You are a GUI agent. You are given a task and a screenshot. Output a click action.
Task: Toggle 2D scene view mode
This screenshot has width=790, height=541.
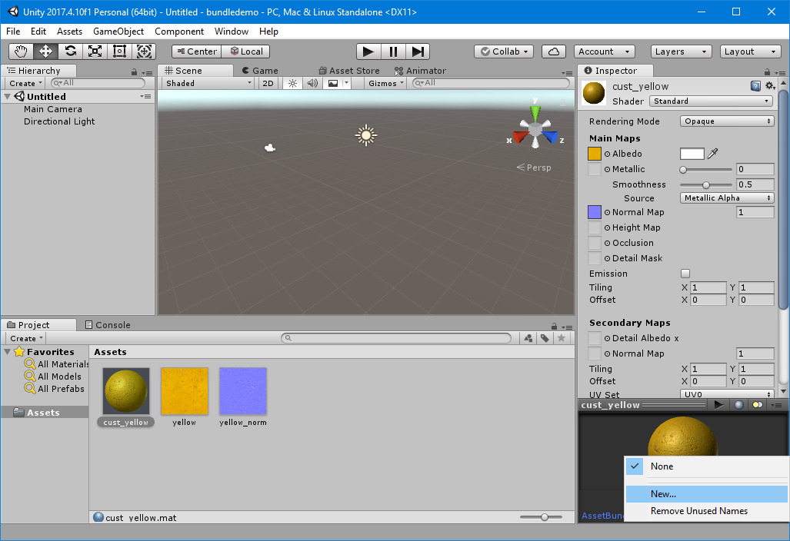[268, 83]
